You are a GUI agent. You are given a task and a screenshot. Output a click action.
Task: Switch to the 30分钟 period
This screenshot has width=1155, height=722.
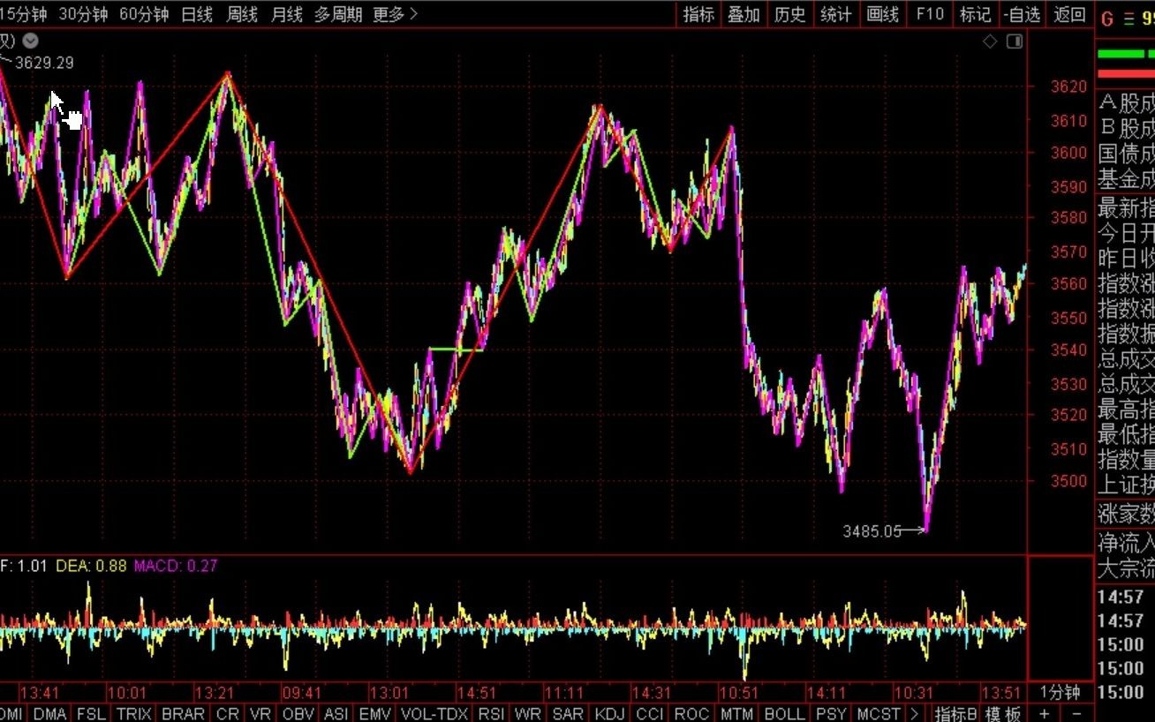83,14
